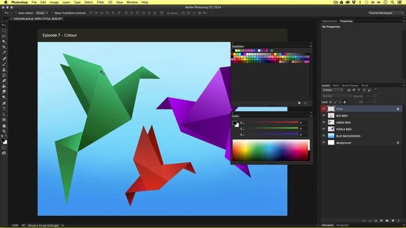Select the Zoom tool
The image size is (406, 228).
4,131
